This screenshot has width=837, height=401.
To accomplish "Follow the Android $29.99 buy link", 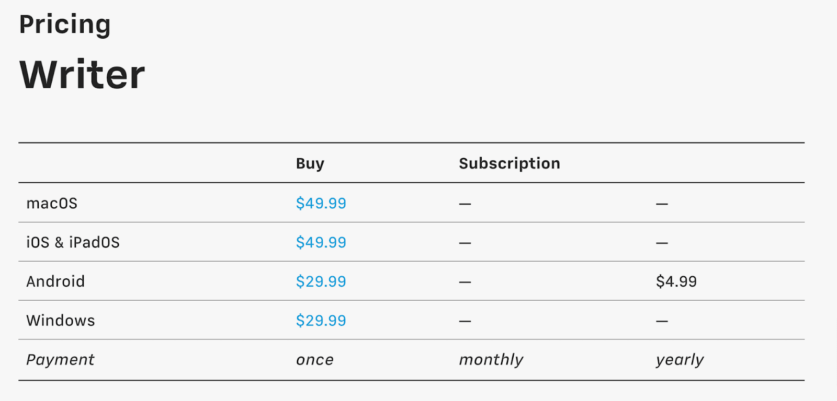I will pos(321,281).
